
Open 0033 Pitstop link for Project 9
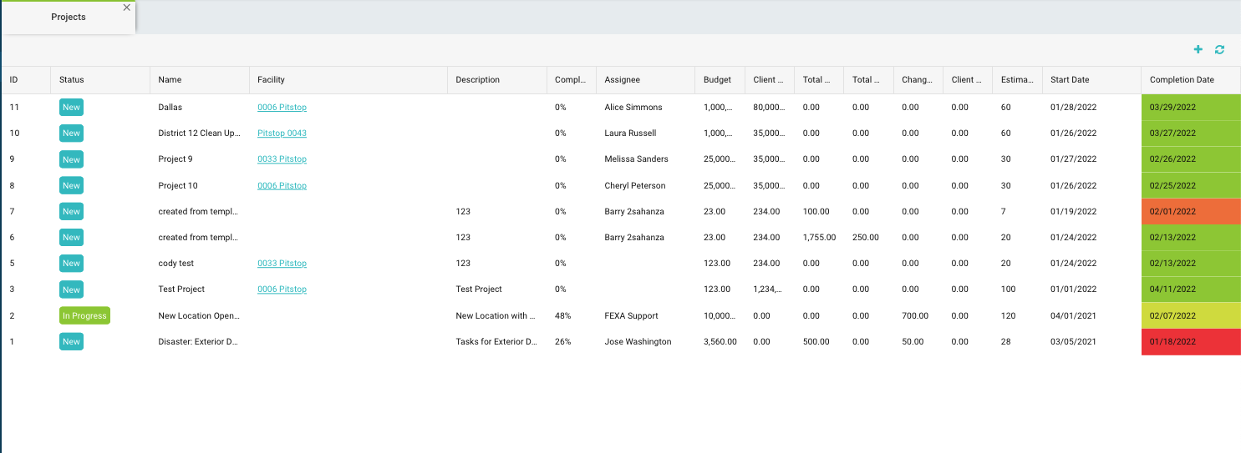pos(282,159)
